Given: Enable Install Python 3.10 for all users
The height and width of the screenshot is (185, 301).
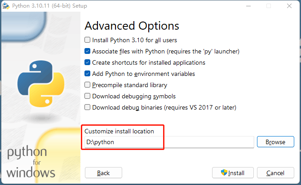Looking at the screenshot, I should (87, 40).
